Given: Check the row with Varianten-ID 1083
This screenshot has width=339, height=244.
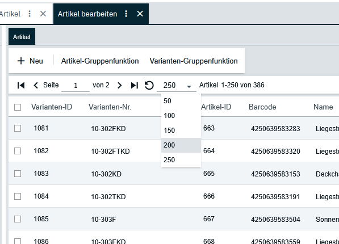Looking at the screenshot, I should pyautogui.click(x=18, y=174).
